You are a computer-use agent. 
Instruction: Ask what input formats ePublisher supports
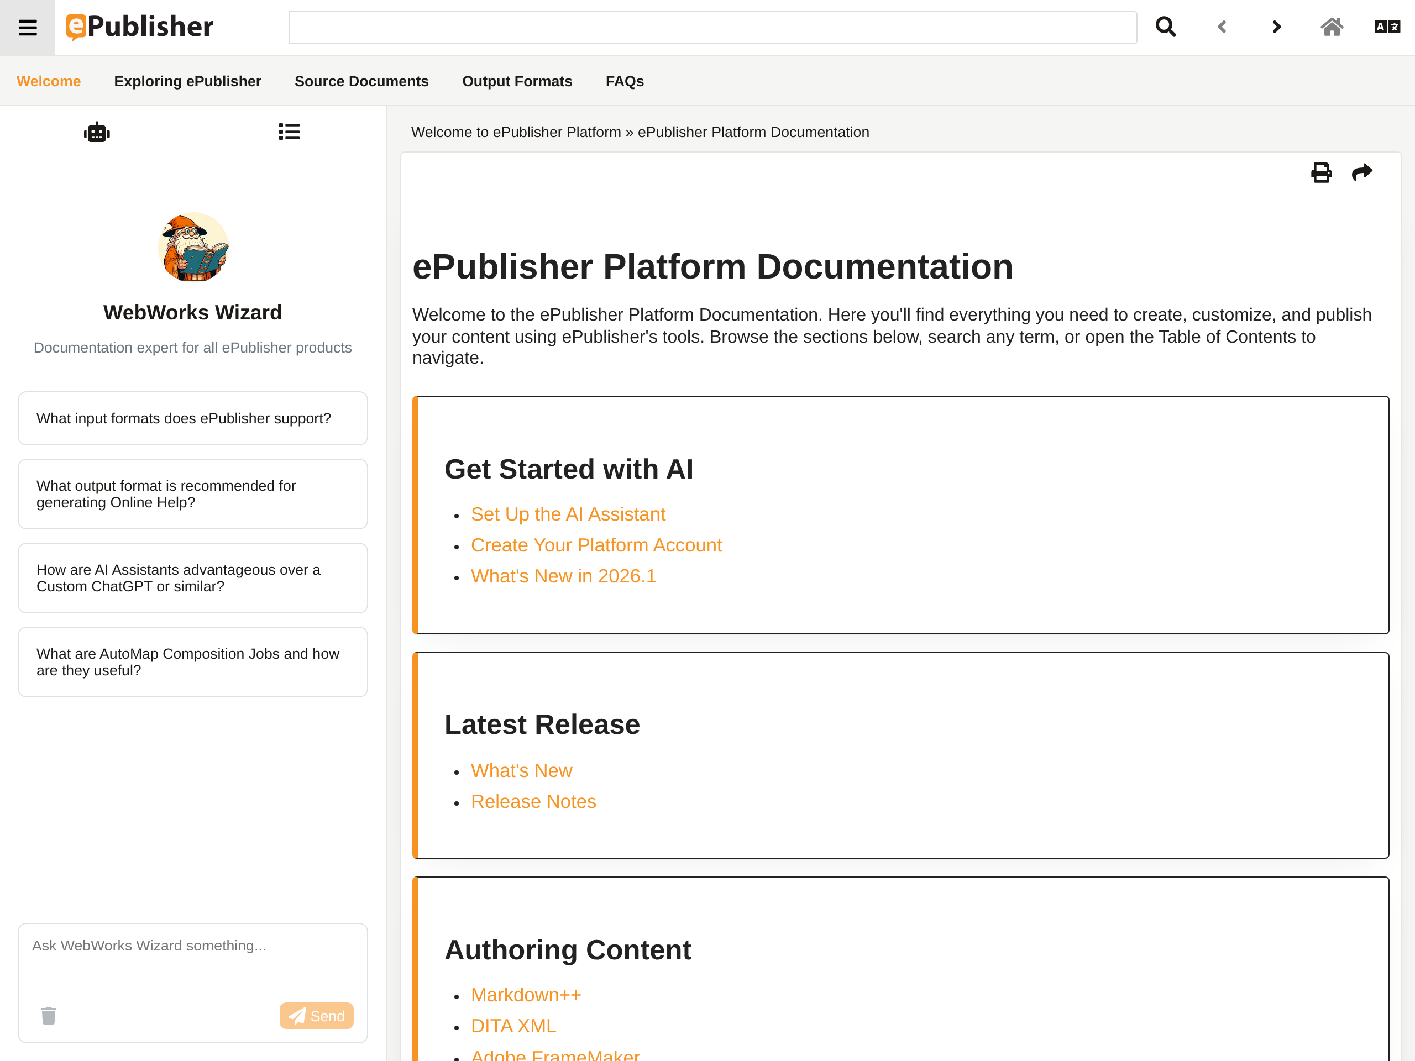pos(192,418)
